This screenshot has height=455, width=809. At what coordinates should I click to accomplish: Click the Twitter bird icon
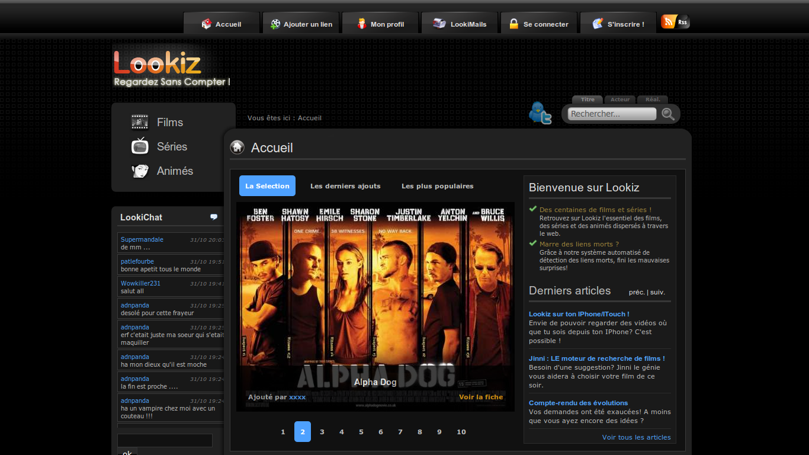[540, 113]
